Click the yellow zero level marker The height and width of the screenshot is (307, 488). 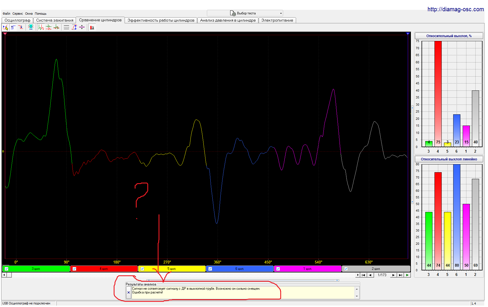click(x=3, y=151)
